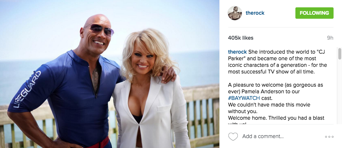The width and height of the screenshot is (342, 148).
Task: Open the #BAYWATCH hashtag link
Action: tap(244, 98)
